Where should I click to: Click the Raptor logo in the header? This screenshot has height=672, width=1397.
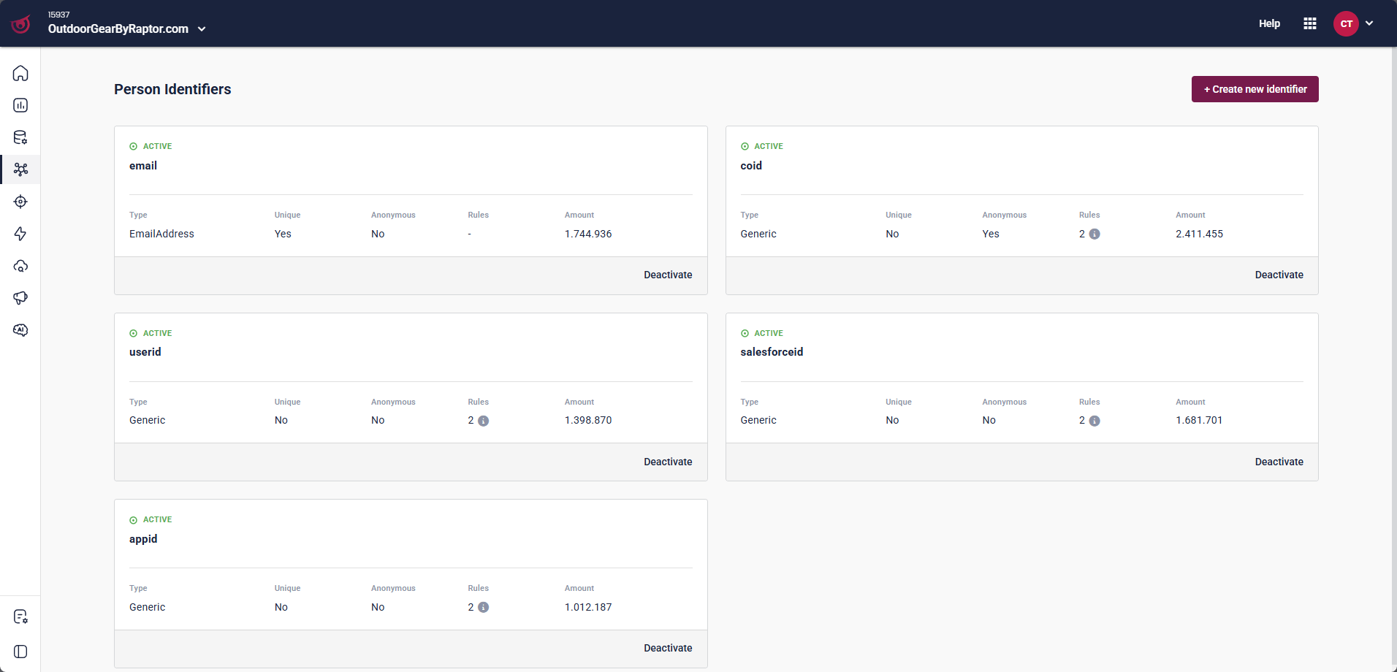coord(21,24)
